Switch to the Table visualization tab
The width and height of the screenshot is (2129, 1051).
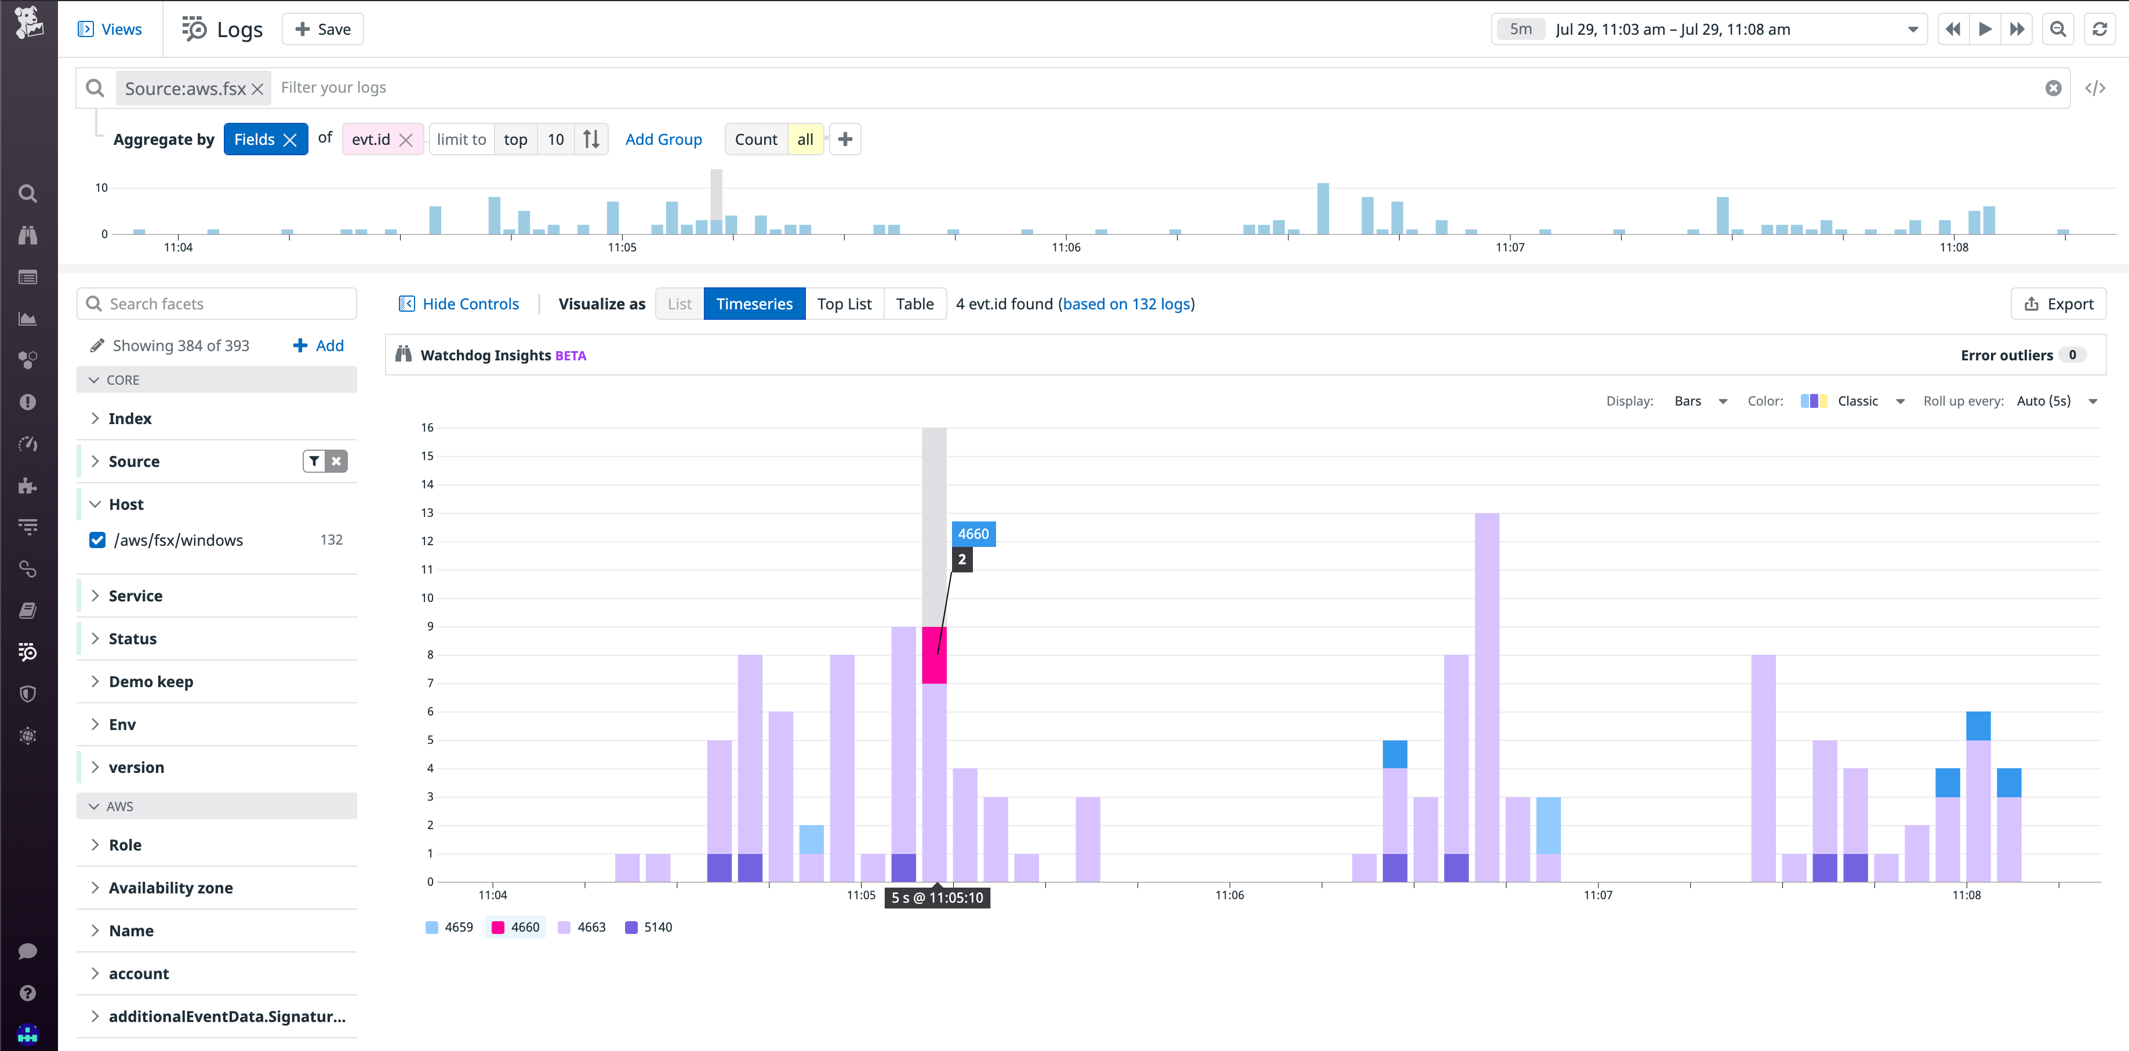point(915,303)
